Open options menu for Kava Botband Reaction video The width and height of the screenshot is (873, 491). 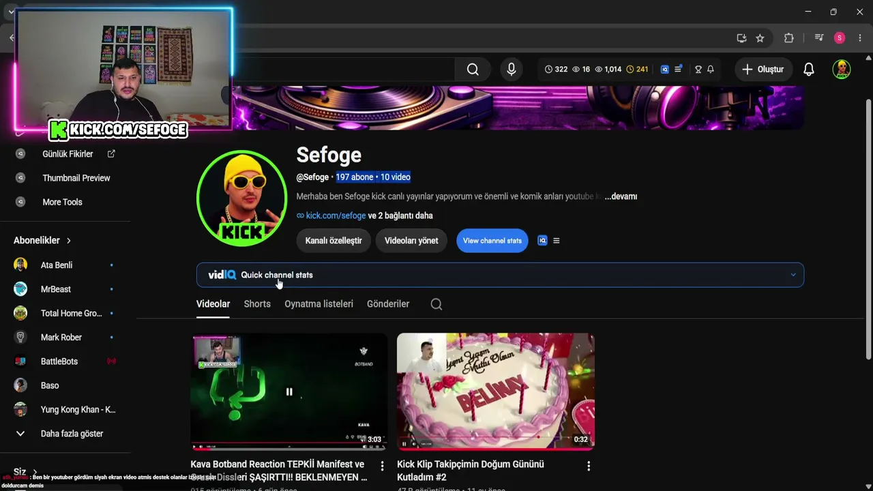click(x=383, y=466)
